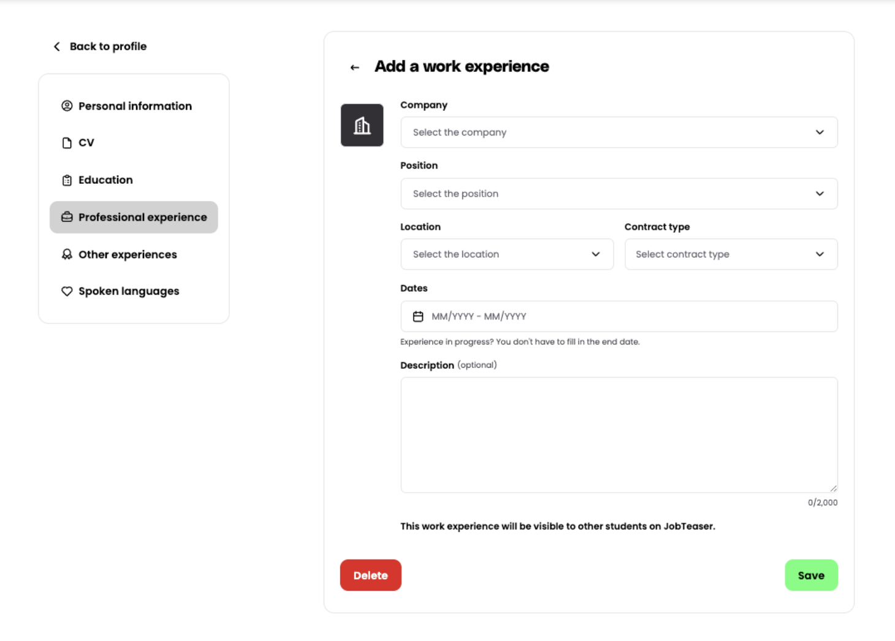Focus the Description text area

click(x=619, y=434)
